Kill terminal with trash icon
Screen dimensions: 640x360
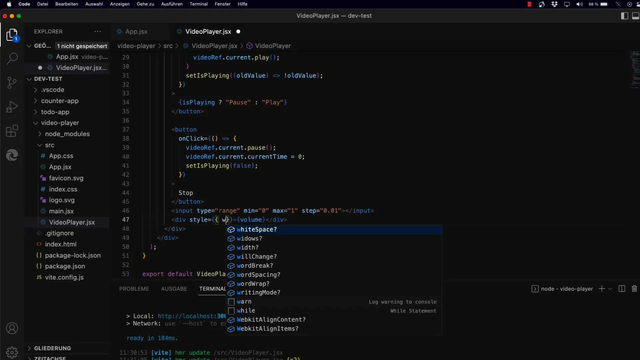[634, 289]
